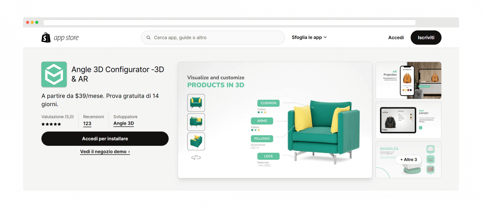Click the Shopify bag logo in the header
482x208 pixels.
(46, 37)
